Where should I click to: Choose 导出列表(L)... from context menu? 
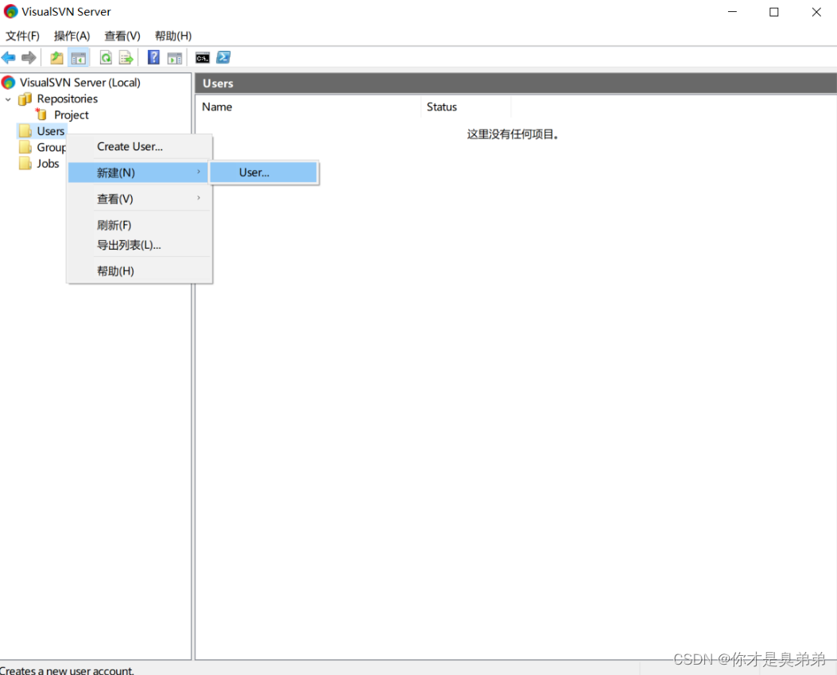[140, 245]
